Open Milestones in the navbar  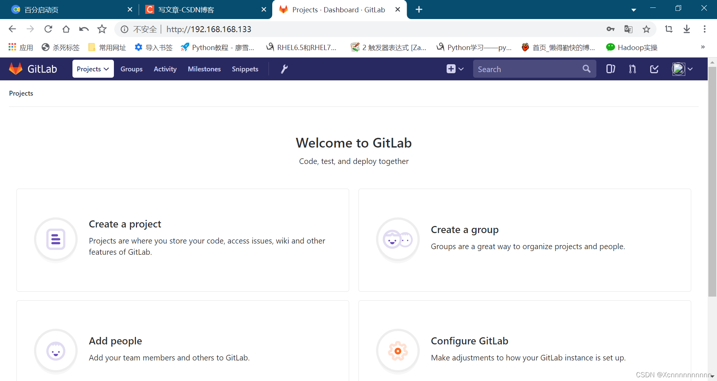204,69
